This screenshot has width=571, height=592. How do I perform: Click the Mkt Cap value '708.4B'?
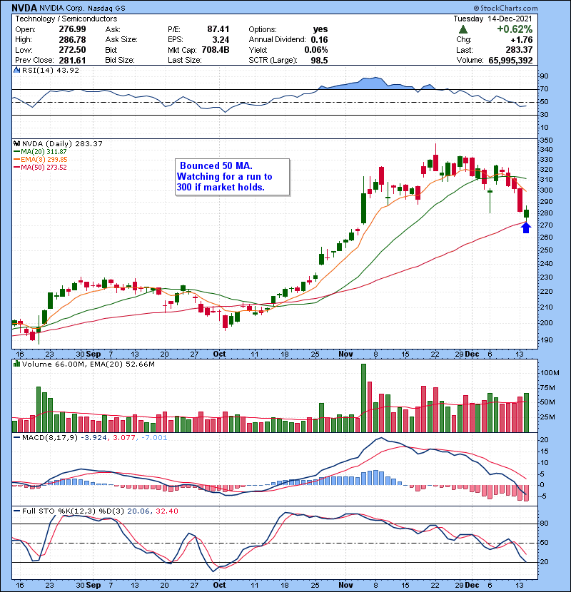[x=216, y=50]
